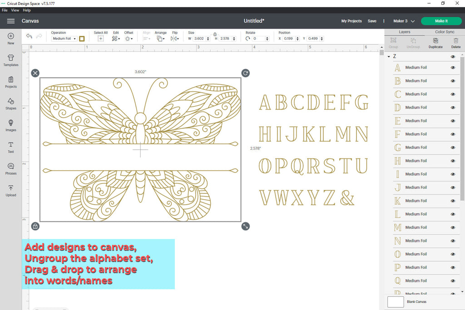465x310 pixels.
Task: Open the Upload tool
Action: (11, 191)
